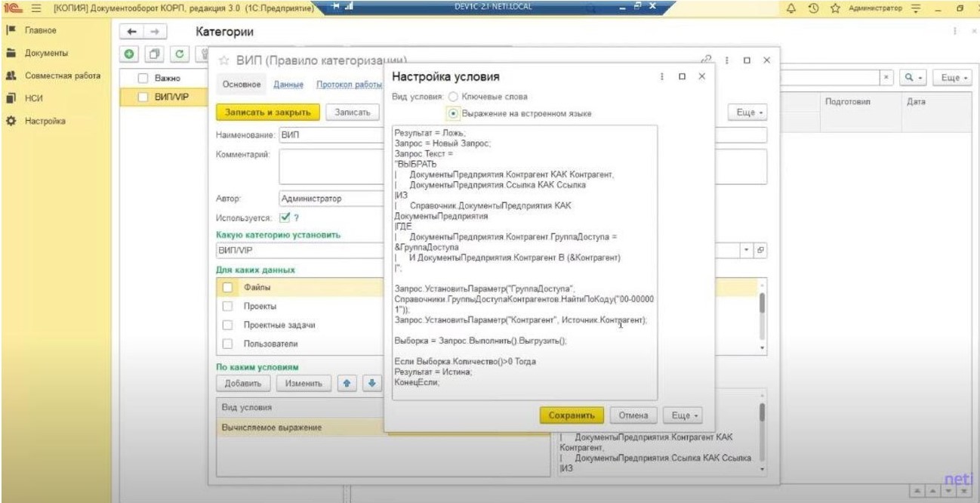Star the ВИП rule as favorite
Image resolution: width=980 pixels, height=503 pixels.
[x=223, y=60]
